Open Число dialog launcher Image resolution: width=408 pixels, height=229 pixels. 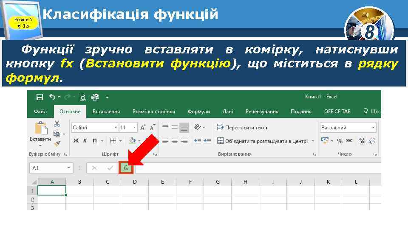point(375,154)
